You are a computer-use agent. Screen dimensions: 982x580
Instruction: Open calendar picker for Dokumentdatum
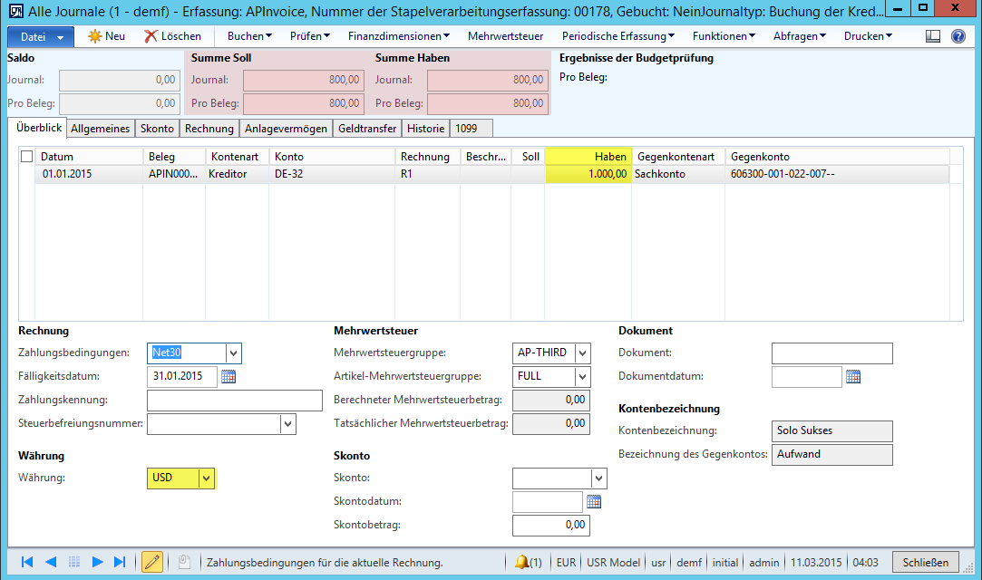pyautogui.click(x=853, y=376)
